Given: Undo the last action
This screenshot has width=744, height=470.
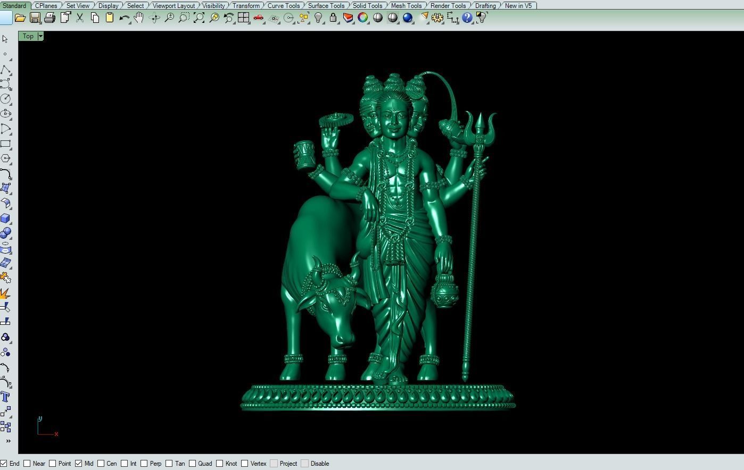Looking at the screenshot, I should coord(125,18).
